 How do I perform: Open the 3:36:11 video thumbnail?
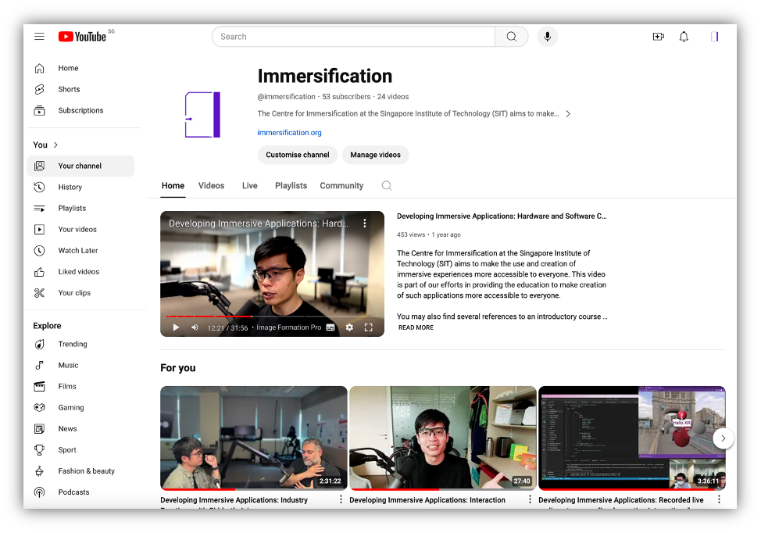(x=632, y=438)
